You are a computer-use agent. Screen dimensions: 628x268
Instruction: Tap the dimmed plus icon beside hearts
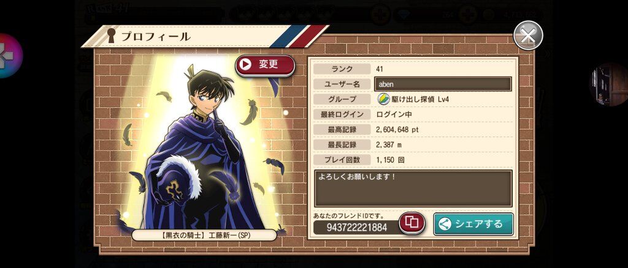(x=380, y=15)
